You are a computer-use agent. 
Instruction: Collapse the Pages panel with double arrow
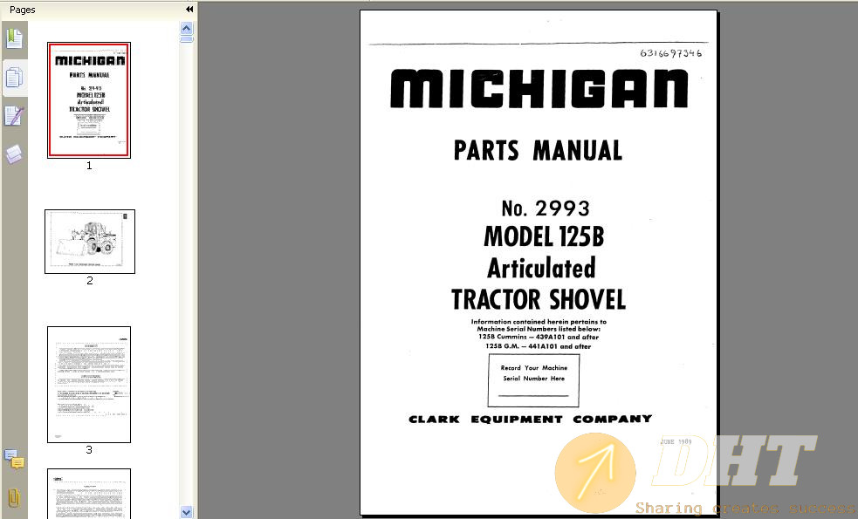(189, 10)
